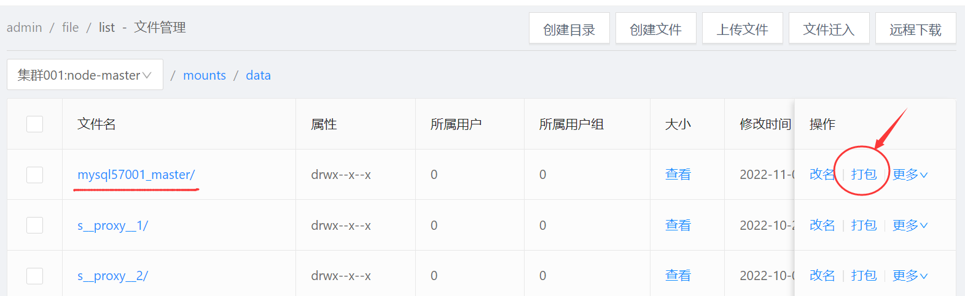Click data breadcrumb link
965x296 pixels.
258,75
